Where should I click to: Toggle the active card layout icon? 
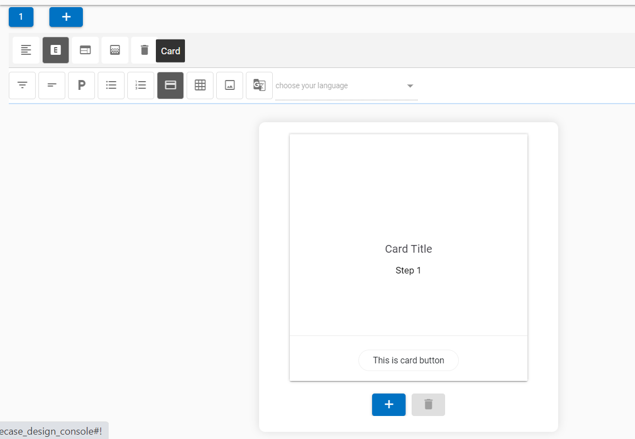tap(170, 85)
